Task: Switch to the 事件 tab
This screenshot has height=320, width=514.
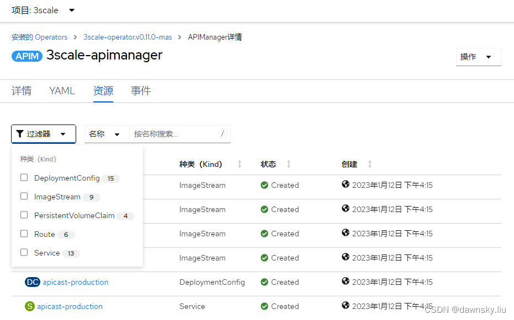Action: (141, 90)
